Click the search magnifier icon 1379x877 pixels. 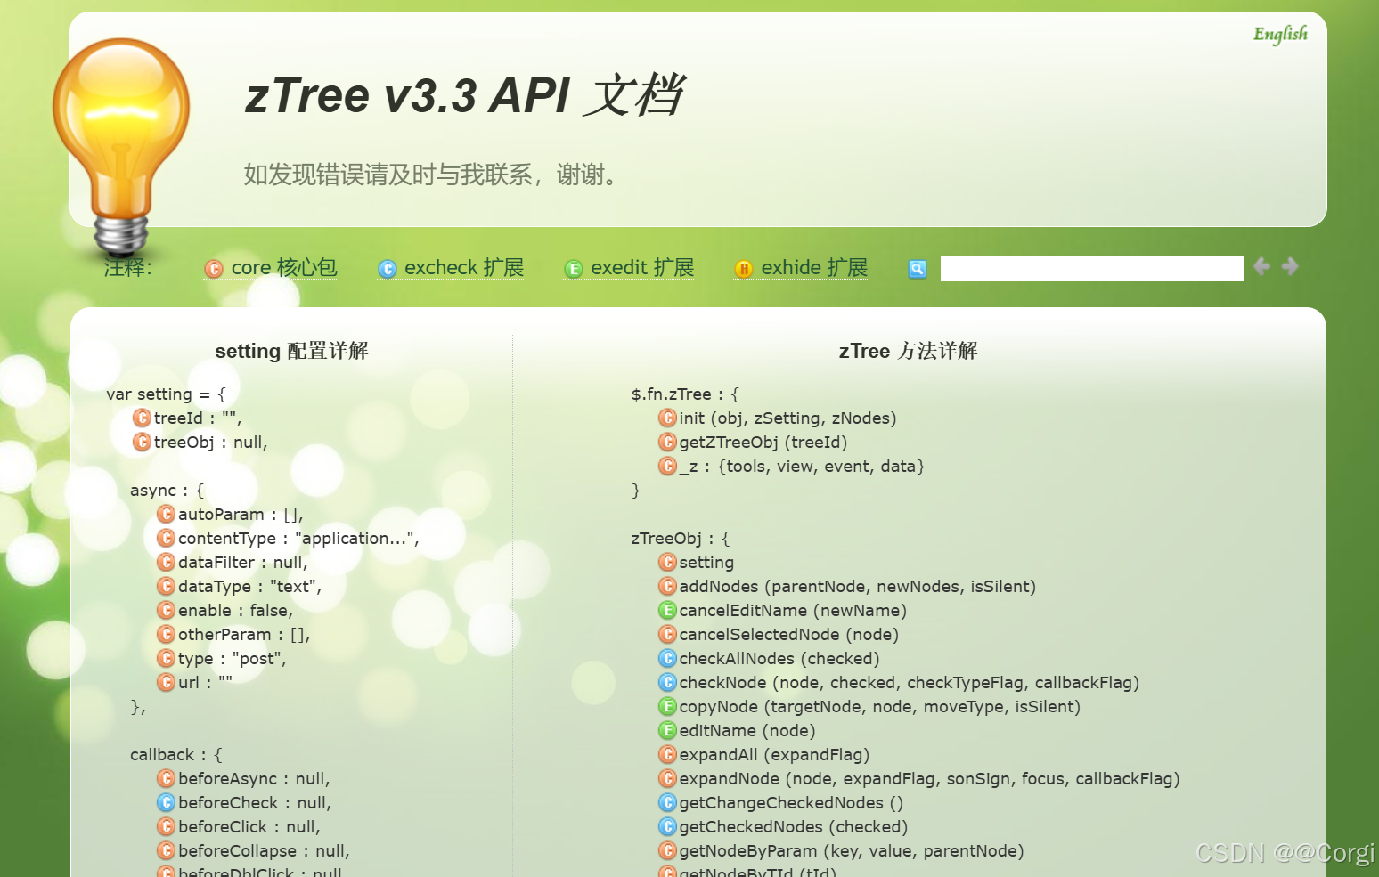pos(917,268)
